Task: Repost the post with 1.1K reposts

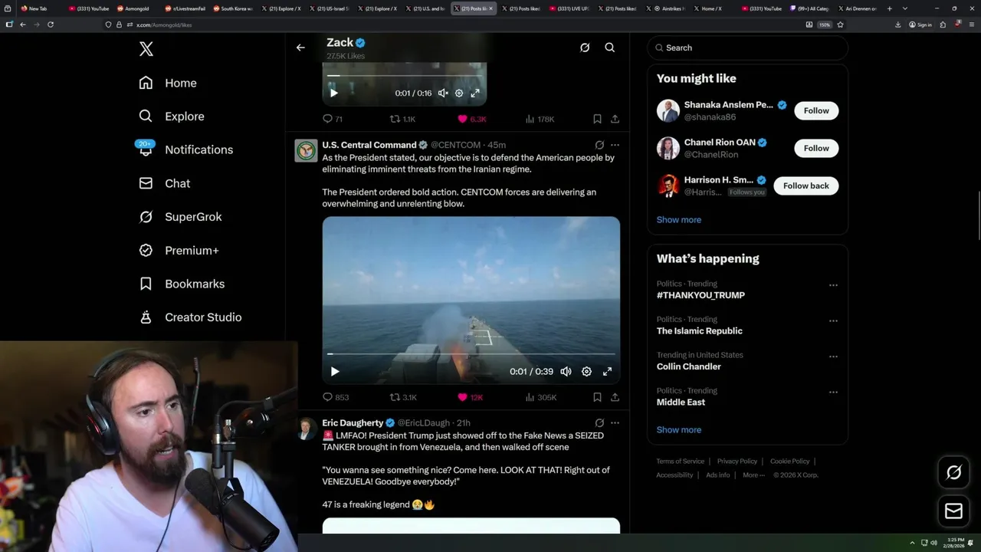Action: click(402, 119)
